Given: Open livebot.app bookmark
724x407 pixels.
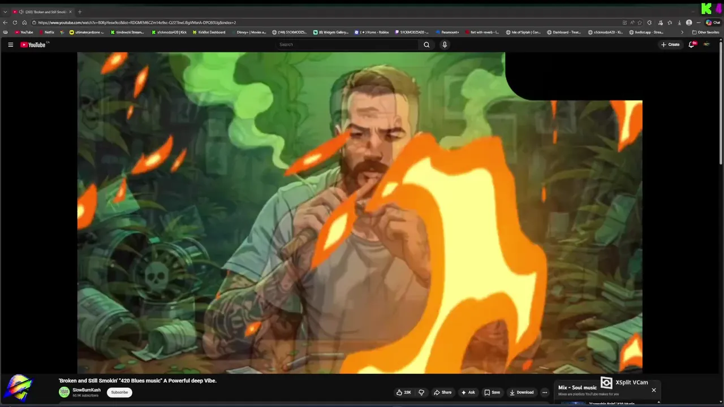Looking at the screenshot, I should coord(646,32).
